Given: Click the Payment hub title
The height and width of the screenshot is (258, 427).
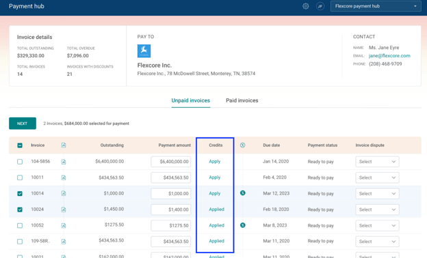Looking at the screenshot, I should 27,6.
